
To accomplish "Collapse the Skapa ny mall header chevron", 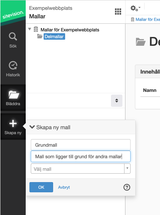I will click(32, 127).
